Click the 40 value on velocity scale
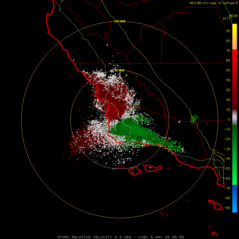 coord(228,80)
